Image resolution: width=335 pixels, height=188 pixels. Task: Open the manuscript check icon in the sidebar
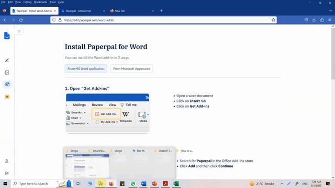[7, 73]
